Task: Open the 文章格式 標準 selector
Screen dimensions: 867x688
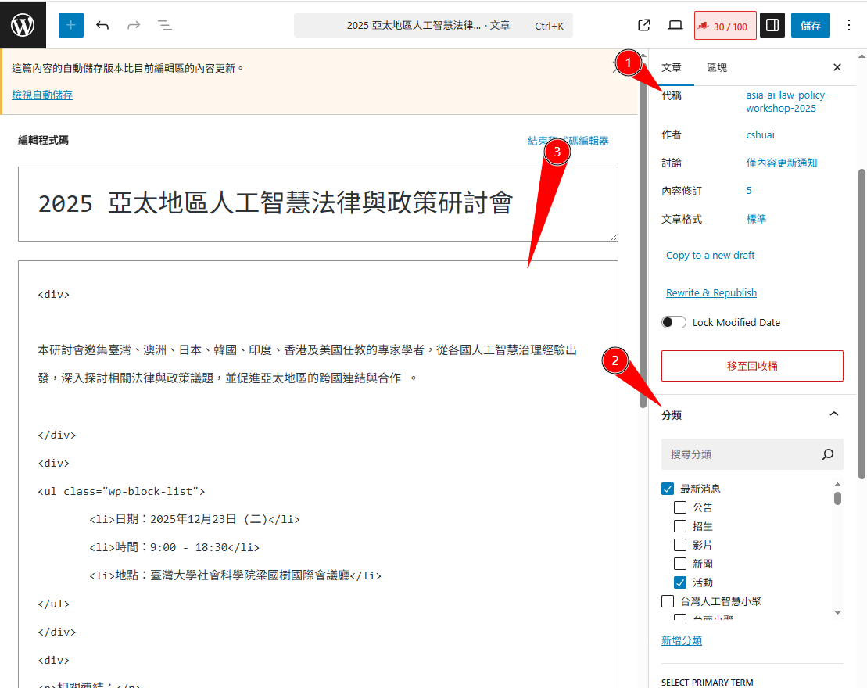Action: click(756, 219)
